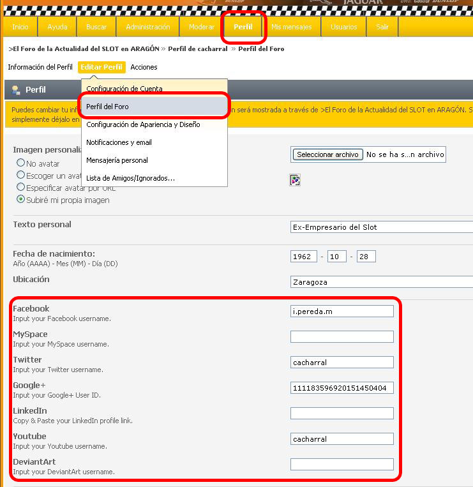Click the birth day field 28
473x487 pixels.
point(366,257)
